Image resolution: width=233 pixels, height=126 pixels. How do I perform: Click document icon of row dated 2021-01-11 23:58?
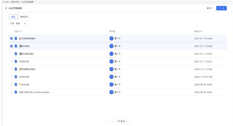[x=16, y=46]
